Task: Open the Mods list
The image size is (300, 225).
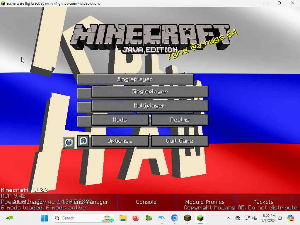Action: coord(120,120)
